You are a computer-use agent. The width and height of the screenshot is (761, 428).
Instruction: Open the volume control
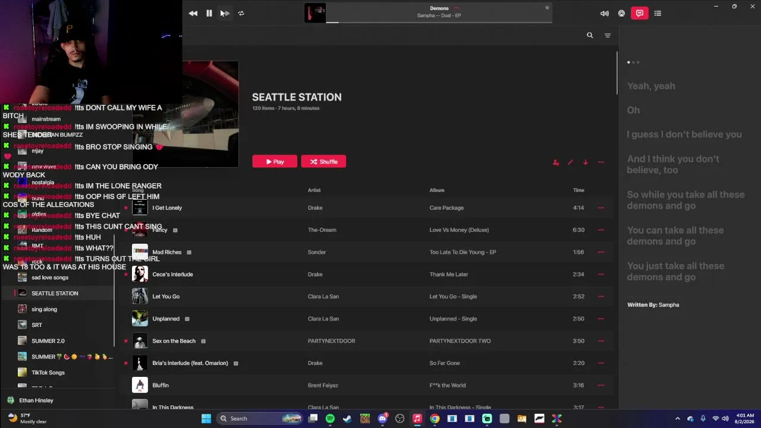[x=605, y=13]
